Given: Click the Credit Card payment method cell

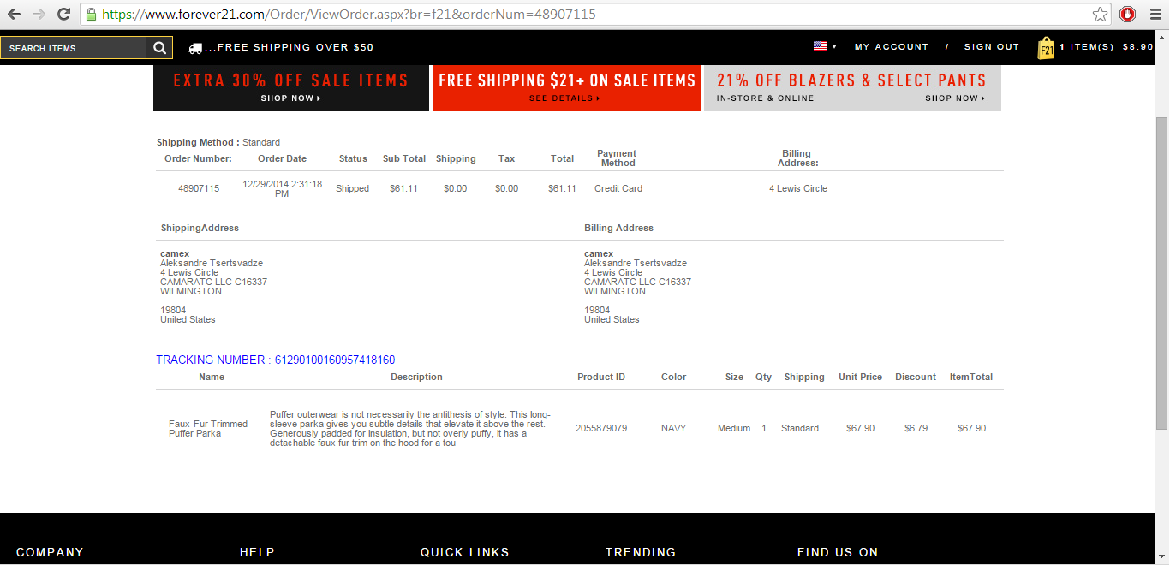Looking at the screenshot, I should [618, 188].
